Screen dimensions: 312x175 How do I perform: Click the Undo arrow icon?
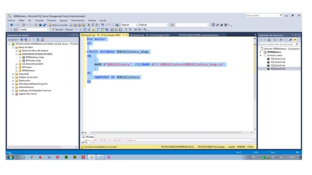(x=102, y=25)
